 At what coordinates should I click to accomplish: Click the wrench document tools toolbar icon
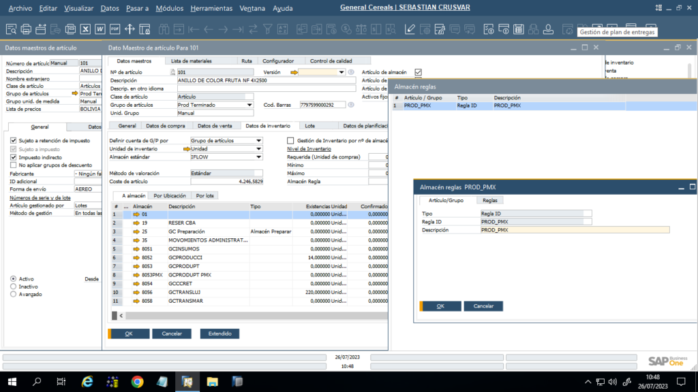(x=440, y=29)
